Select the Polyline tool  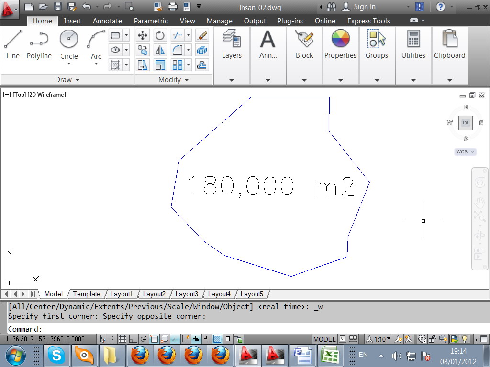coord(39,45)
